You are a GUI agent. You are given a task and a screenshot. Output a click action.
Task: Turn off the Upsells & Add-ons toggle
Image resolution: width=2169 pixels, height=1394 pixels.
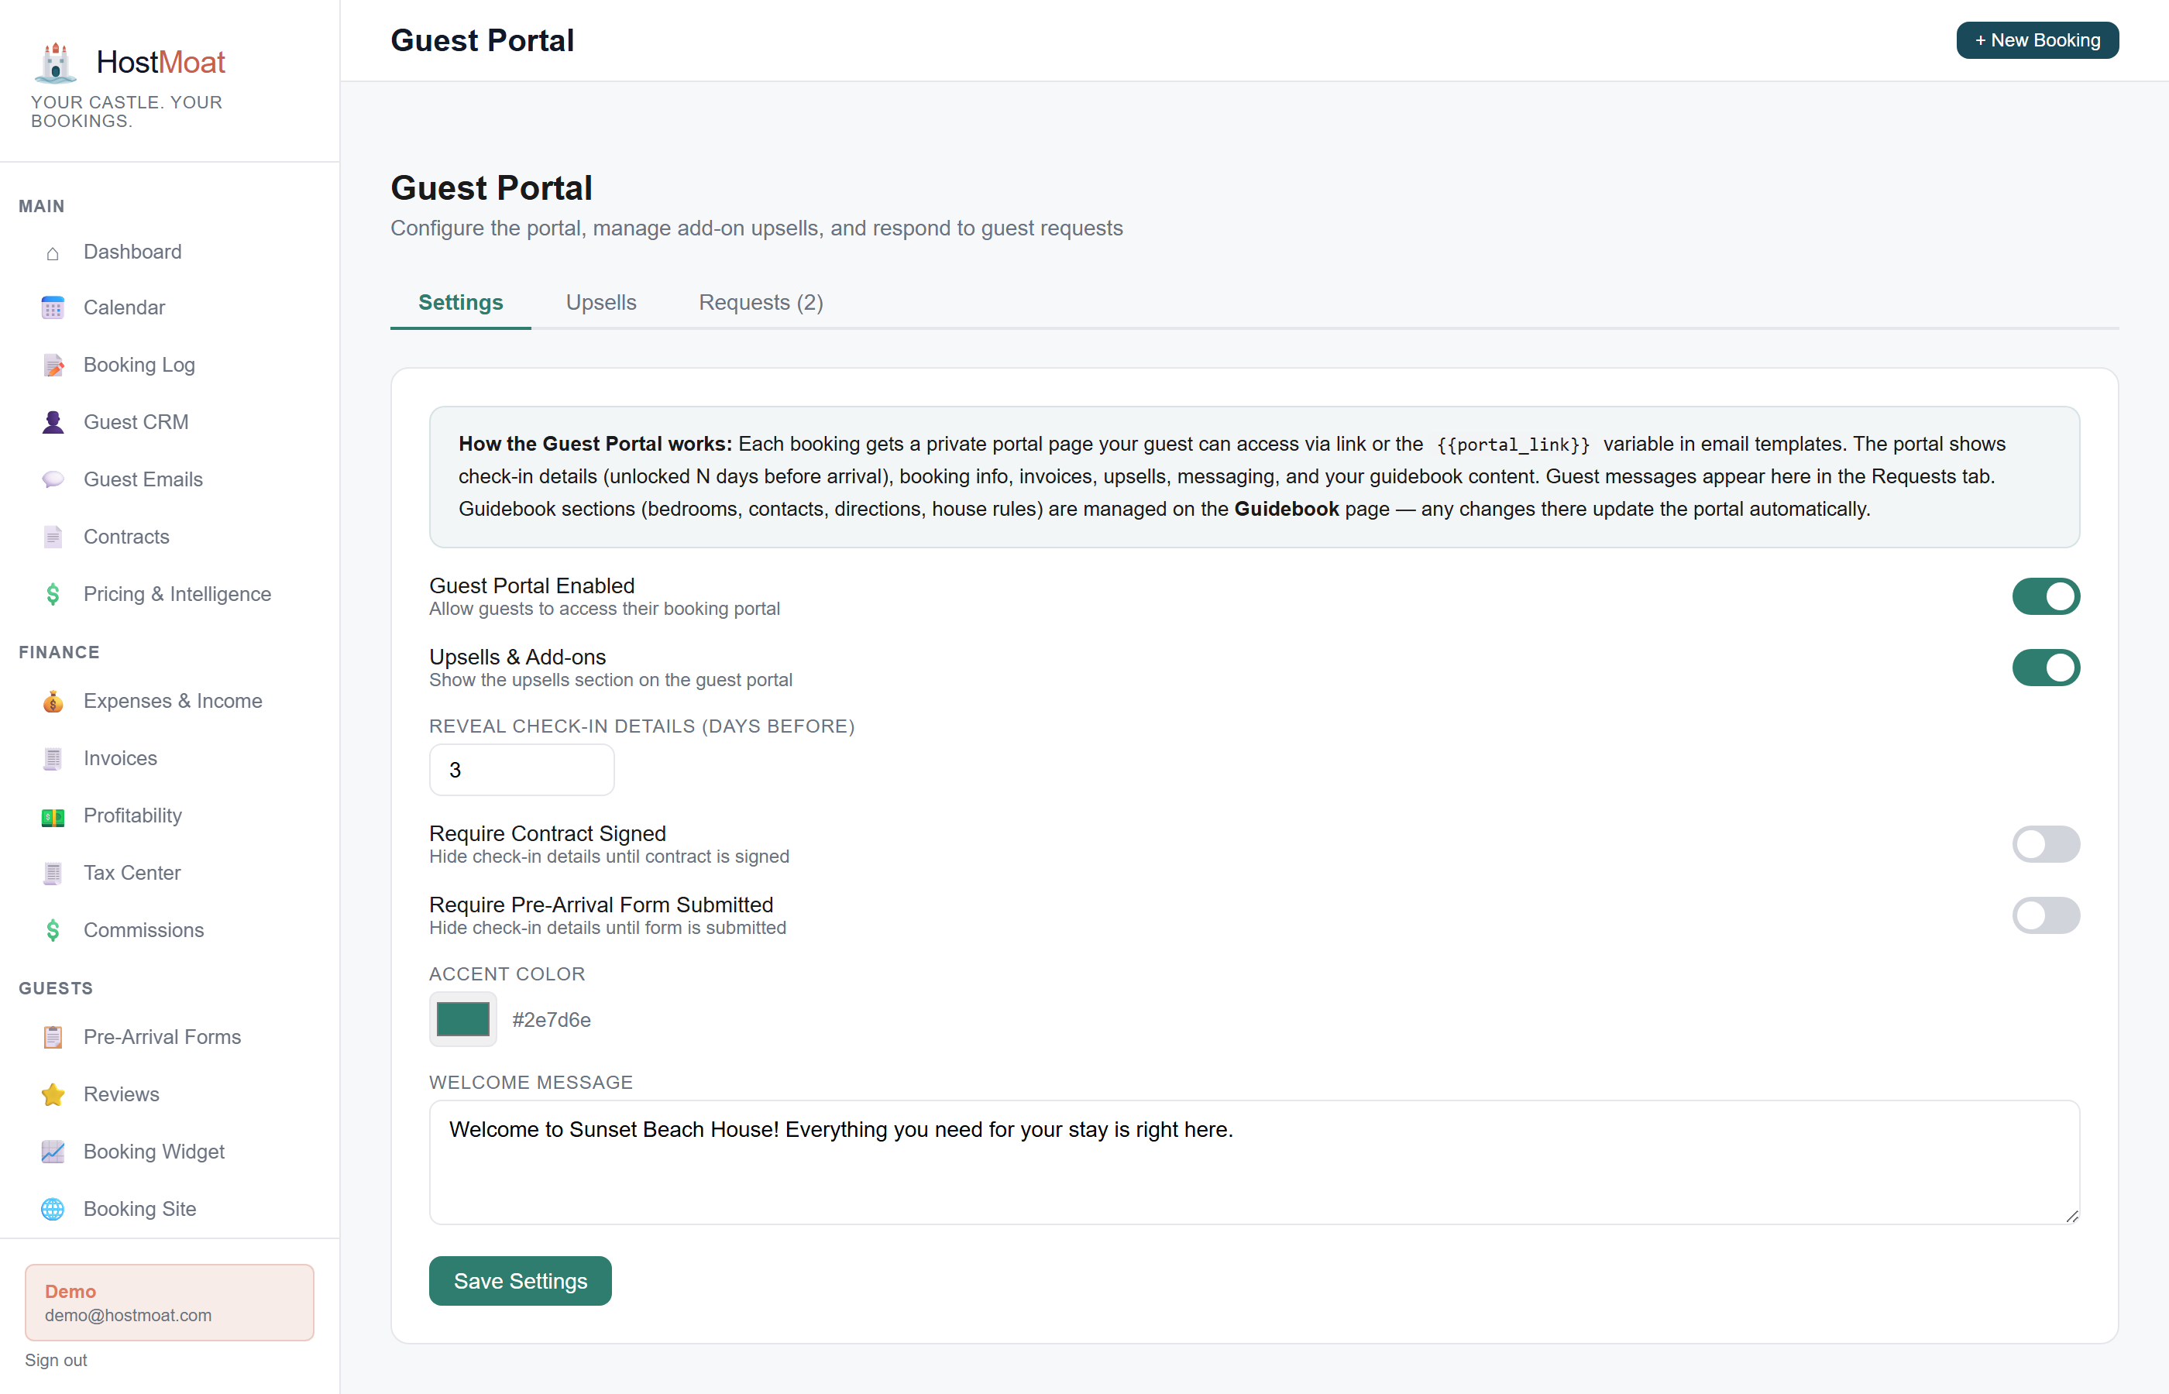pyautogui.click(x=2046, y=668)
